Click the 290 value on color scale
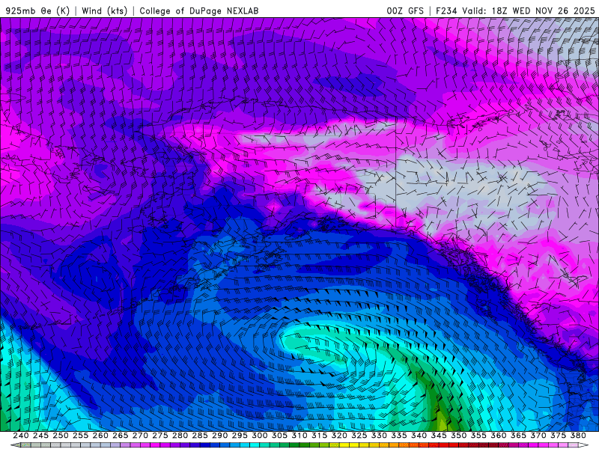 click(x=219, y=436)
